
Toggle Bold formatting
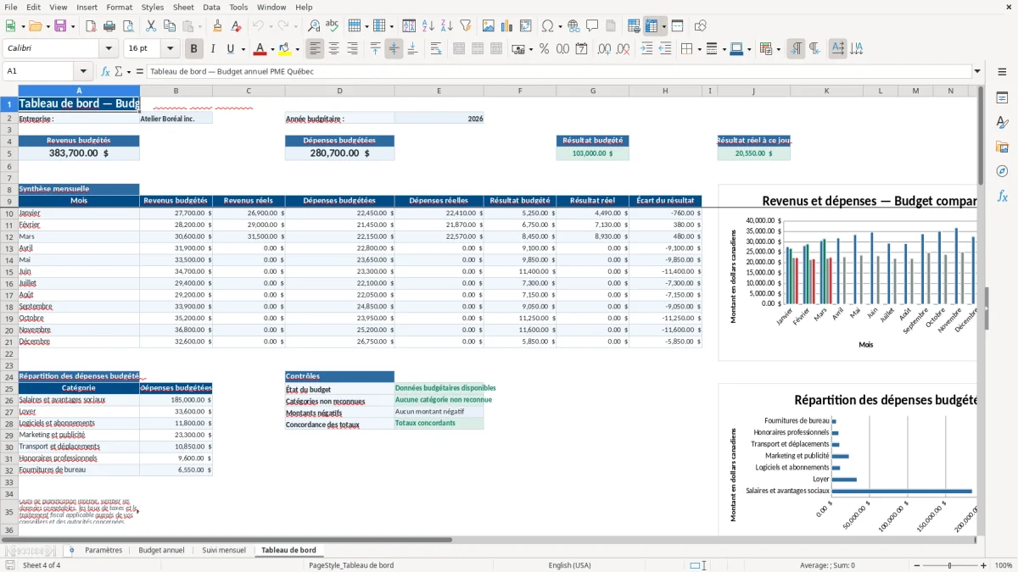click(194, 49)
